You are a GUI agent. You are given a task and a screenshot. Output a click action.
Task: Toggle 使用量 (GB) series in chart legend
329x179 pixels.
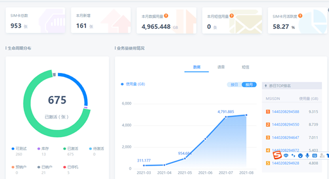(133, 84)
